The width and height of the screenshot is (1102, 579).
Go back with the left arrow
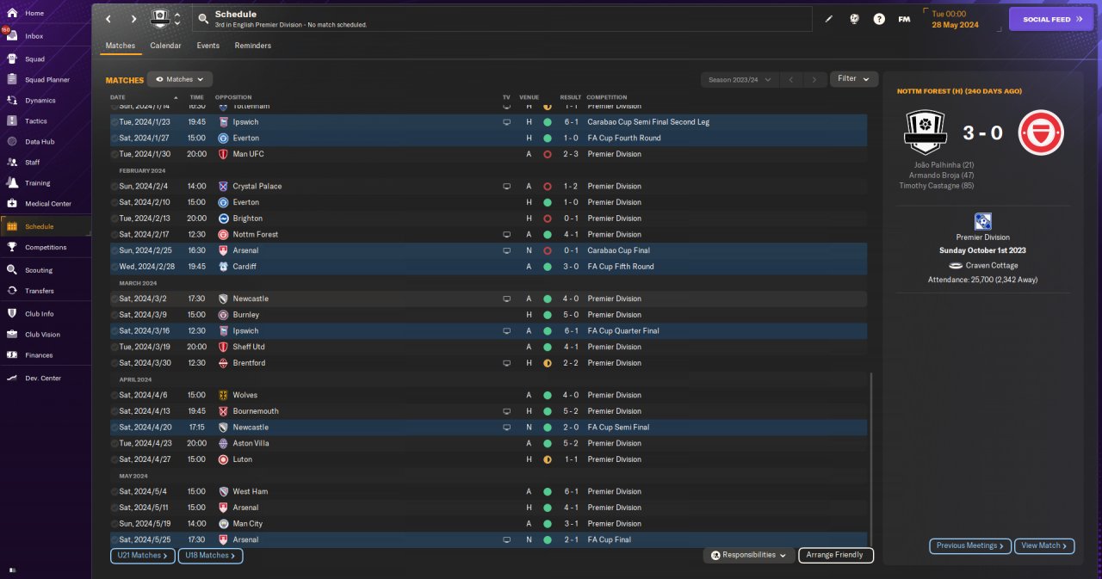108,19
